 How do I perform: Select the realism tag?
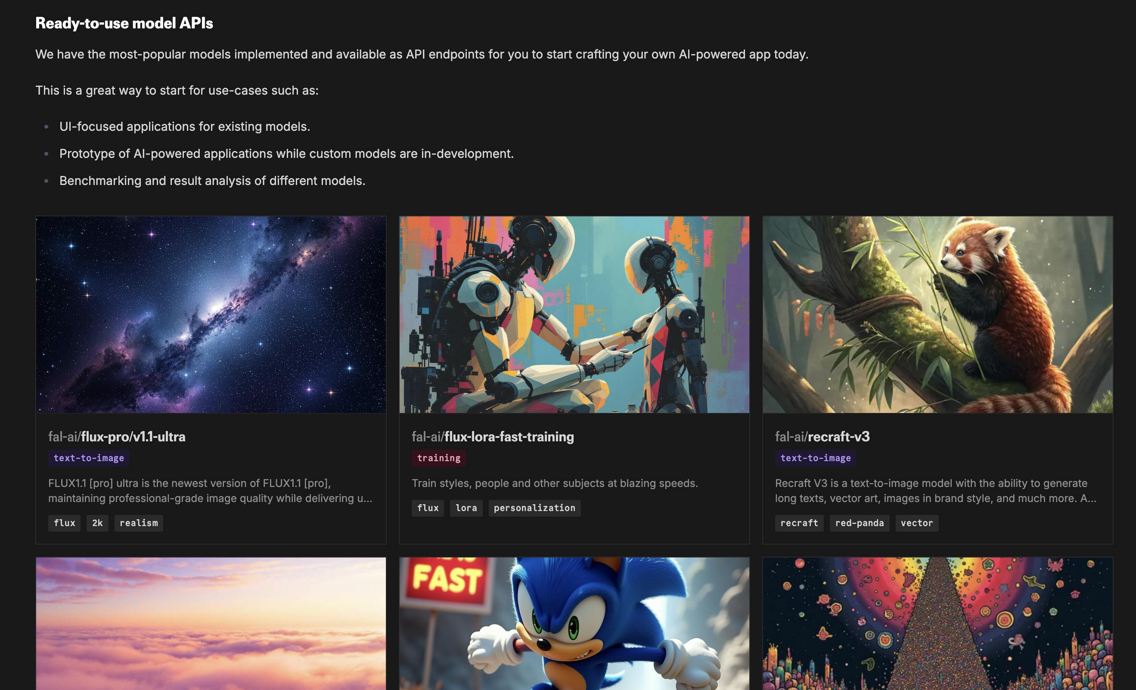[138, 523]
